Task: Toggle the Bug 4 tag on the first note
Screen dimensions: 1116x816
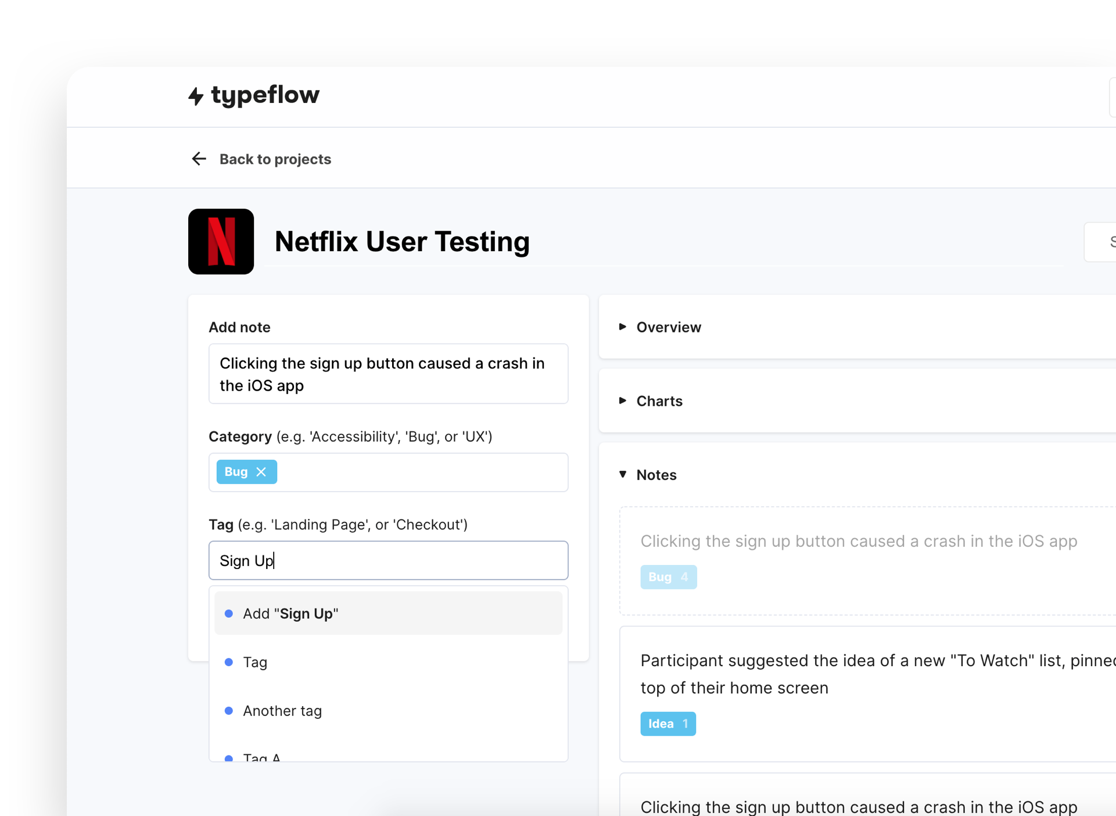Action: click(668, 577)
